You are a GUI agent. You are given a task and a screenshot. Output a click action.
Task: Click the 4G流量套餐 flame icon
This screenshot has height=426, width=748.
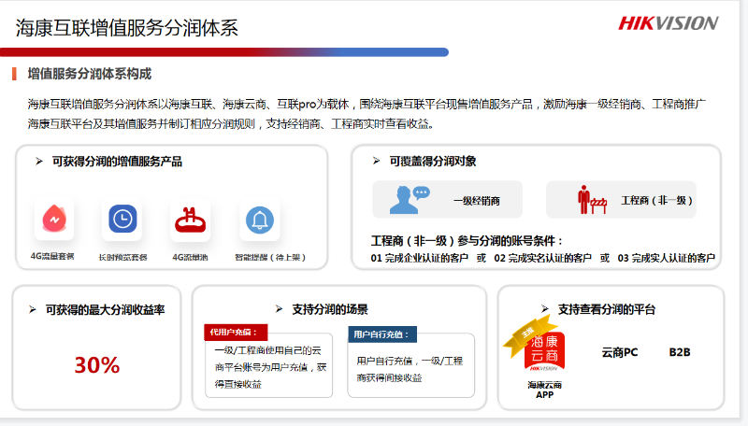point(54,220)
